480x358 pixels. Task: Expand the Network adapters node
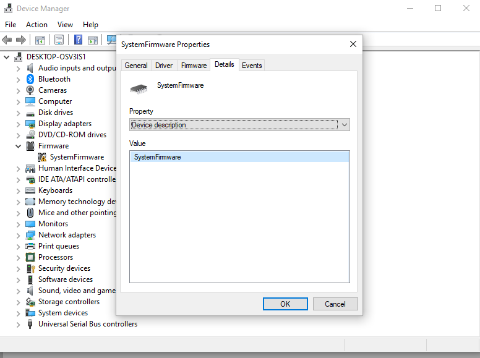point(18,235)
